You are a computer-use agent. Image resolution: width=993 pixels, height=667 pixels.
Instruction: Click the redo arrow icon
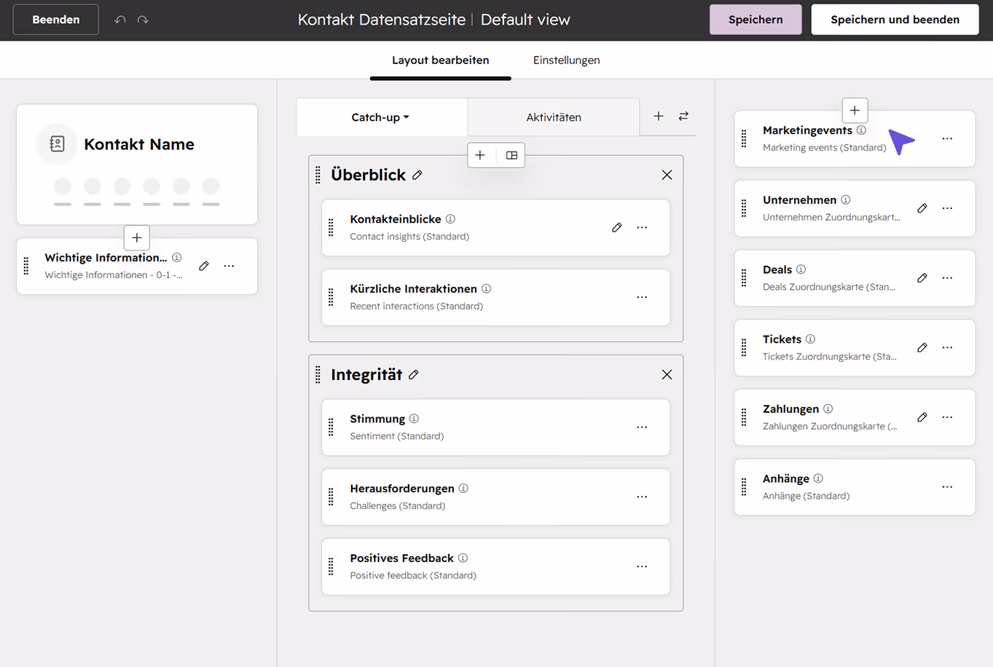click(143, 20)
